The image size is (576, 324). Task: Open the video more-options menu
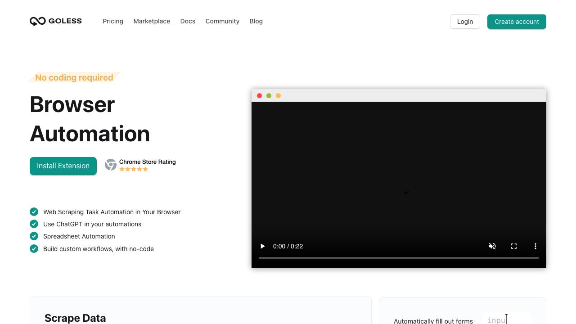coord(535,246)
